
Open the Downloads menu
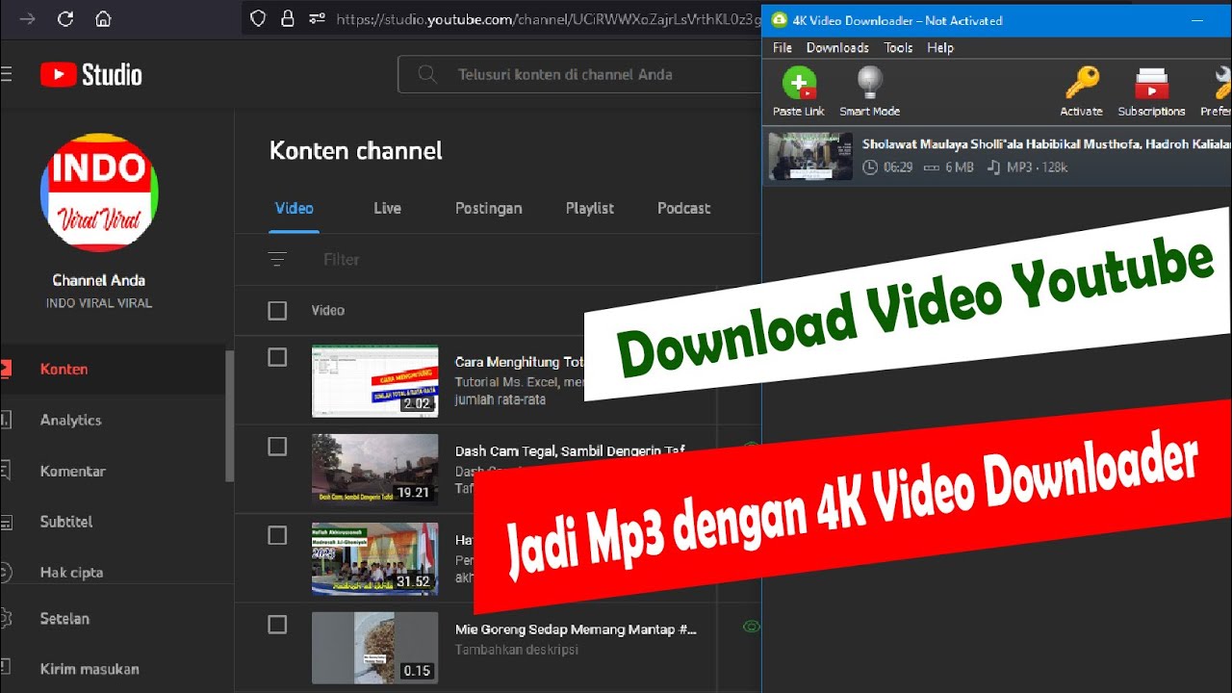pos(837,47)
